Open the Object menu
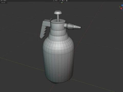Screen dimensions: 123x92 click(x=5, y=1)
